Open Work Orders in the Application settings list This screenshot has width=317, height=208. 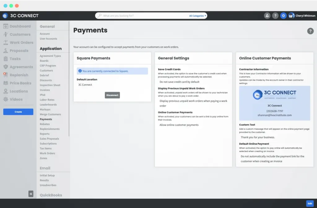tap(47, 153)
